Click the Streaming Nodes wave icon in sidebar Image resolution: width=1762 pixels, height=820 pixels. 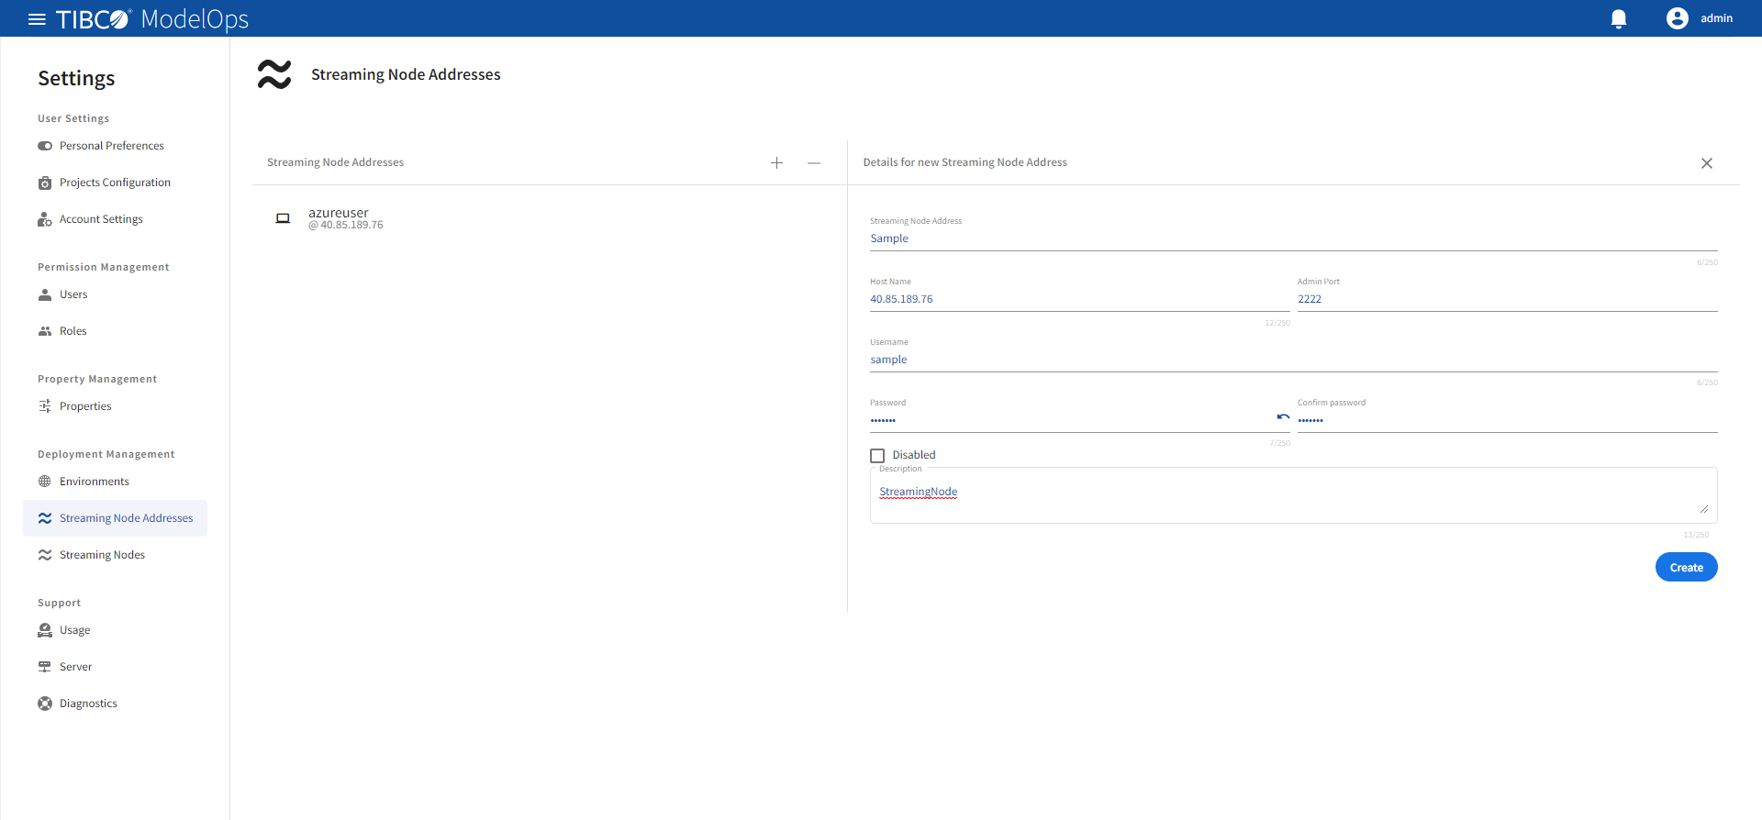pos(45,555)
